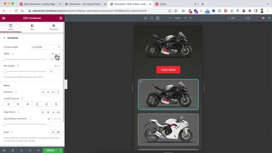
Task: Zoom out the preview with minus
Action: 170,18
